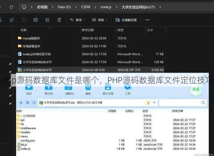The width and height of the screenshot is (214, 156).
Task: Click the up-arrow in 360 zip navigation bar
Action: (21, 103)
